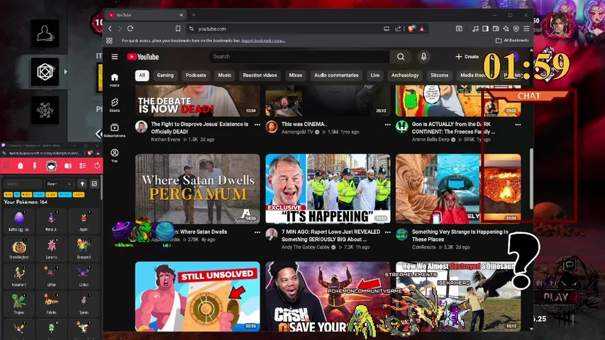Select the All filter chip
The image size is (605, 340).
tap(142, 75)
